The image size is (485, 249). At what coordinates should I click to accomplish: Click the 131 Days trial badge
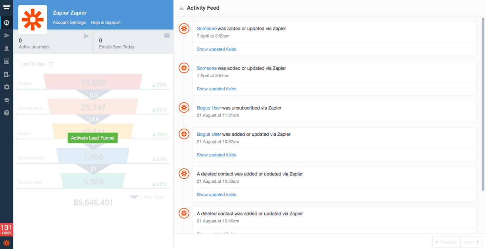[6, 229]
